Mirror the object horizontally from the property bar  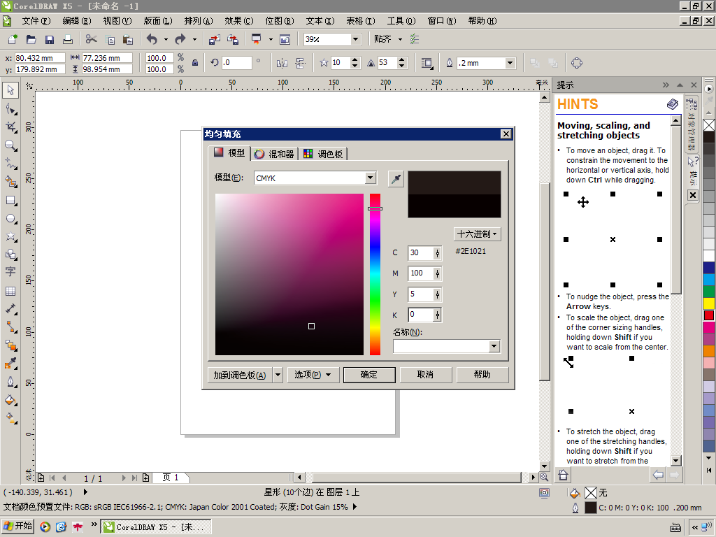click(282, 63)
